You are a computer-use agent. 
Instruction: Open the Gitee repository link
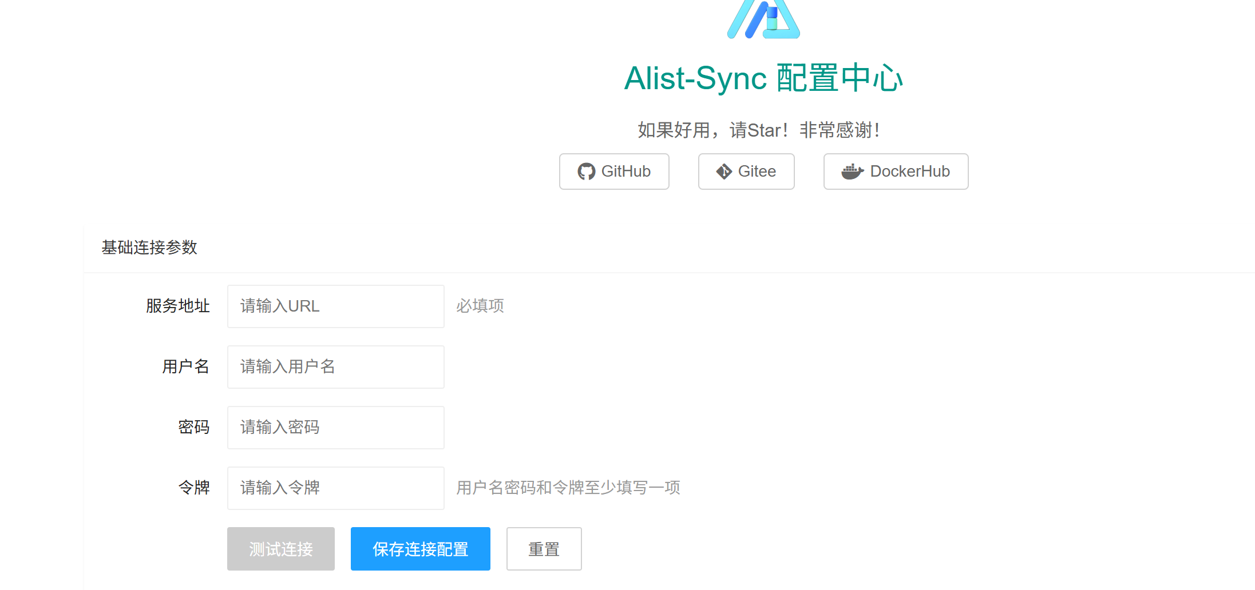pyautogui.click(x=746, y=172)
